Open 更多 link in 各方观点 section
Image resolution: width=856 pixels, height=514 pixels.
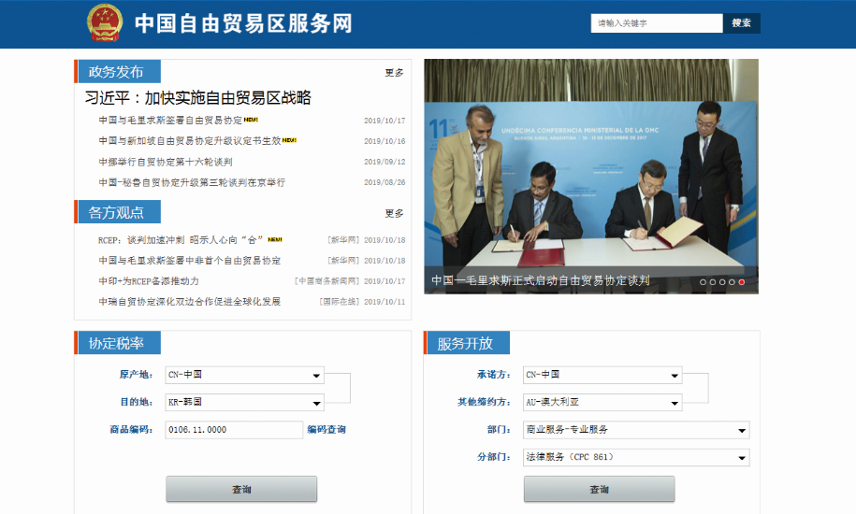(x=394, y=213)
